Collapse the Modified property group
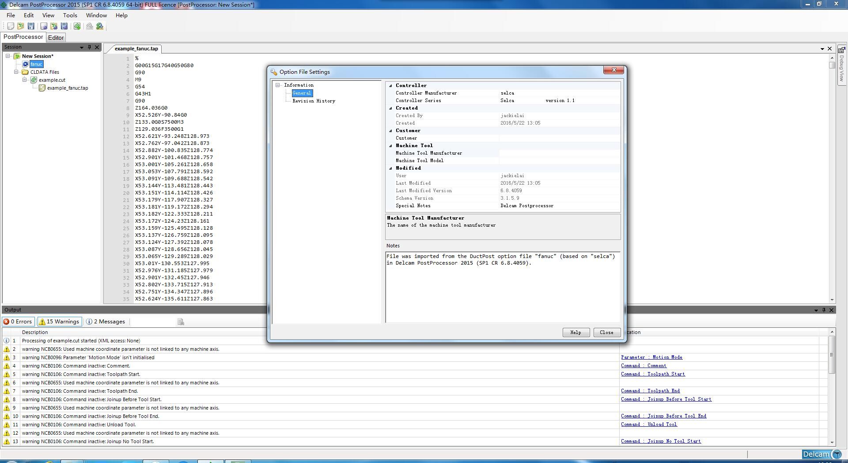The image size is (848, 463). click(390, 168)
